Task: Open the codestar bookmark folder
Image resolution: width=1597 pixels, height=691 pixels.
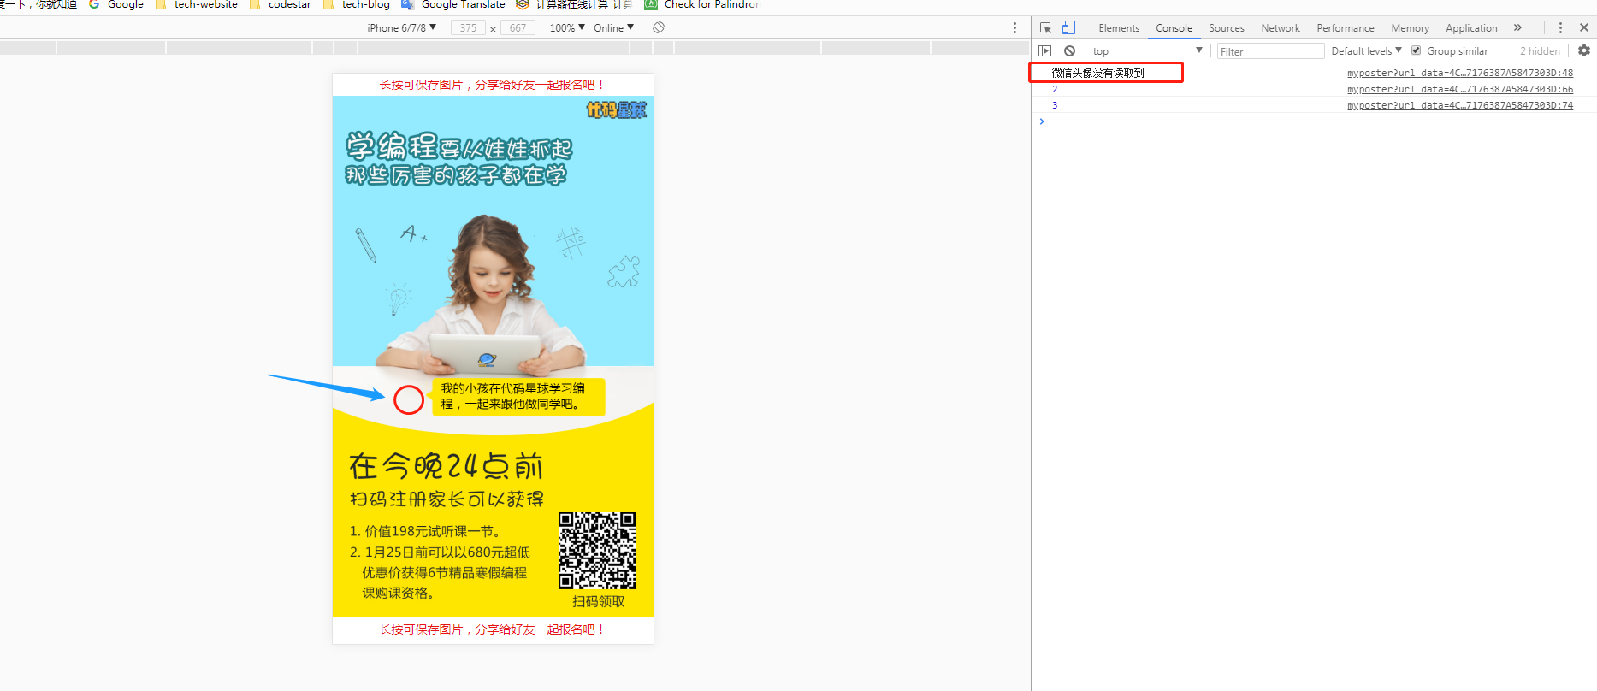Action: click(x=281, y=4)
